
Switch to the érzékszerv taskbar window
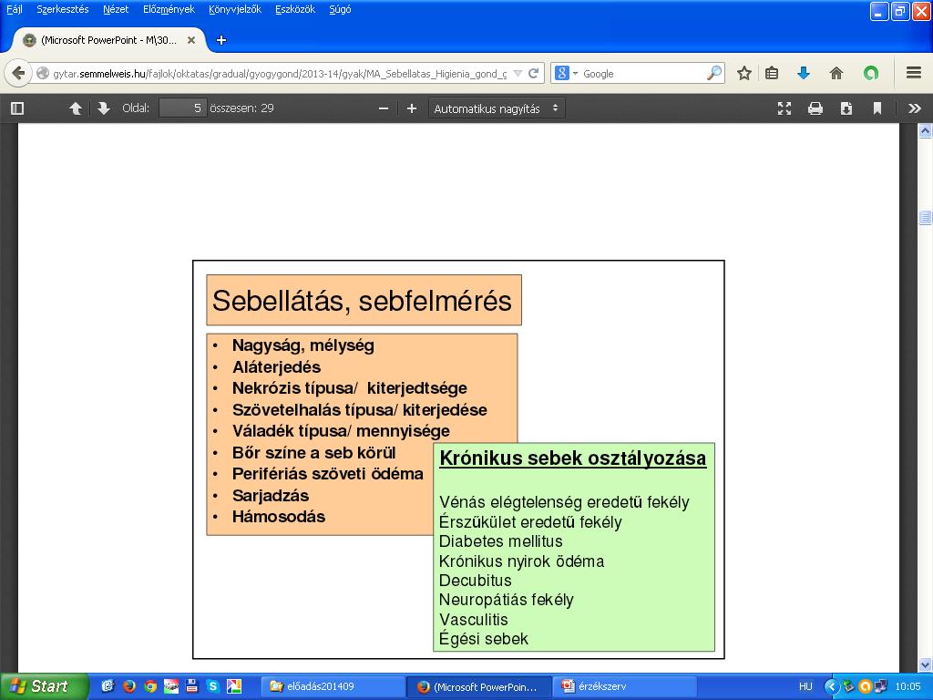coord(625,686)
